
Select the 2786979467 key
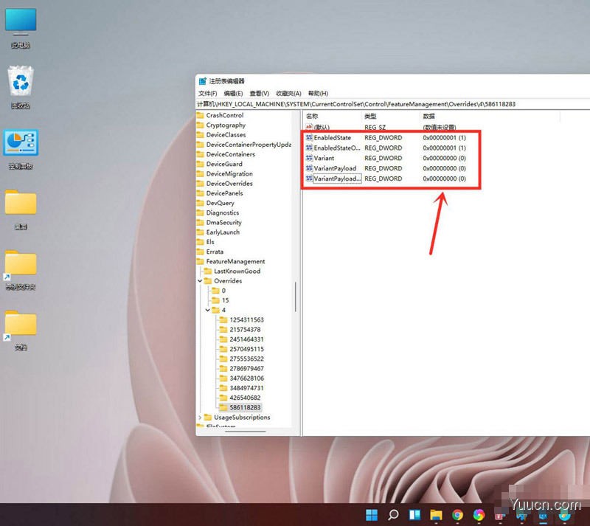(x=247, y=369)
